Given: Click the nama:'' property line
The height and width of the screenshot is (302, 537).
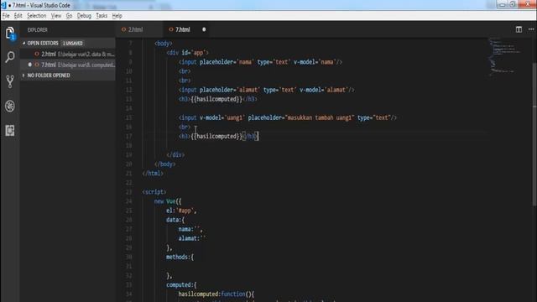Looking at the screenshot, I should (x=190, y=229).
